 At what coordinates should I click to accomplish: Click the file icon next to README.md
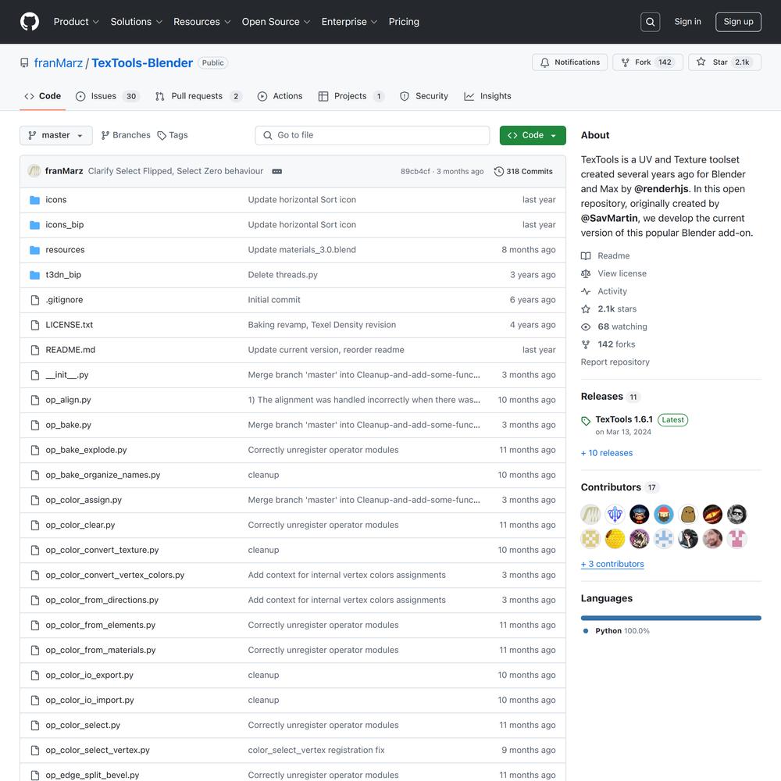point(35,350)
